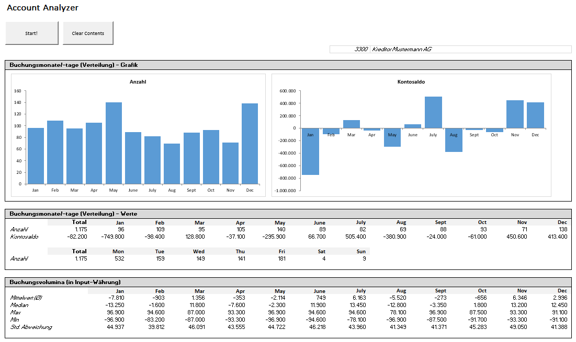Select the Kontosaldo chart title
The width and height of the screenshot is (576, 342).
411,82
